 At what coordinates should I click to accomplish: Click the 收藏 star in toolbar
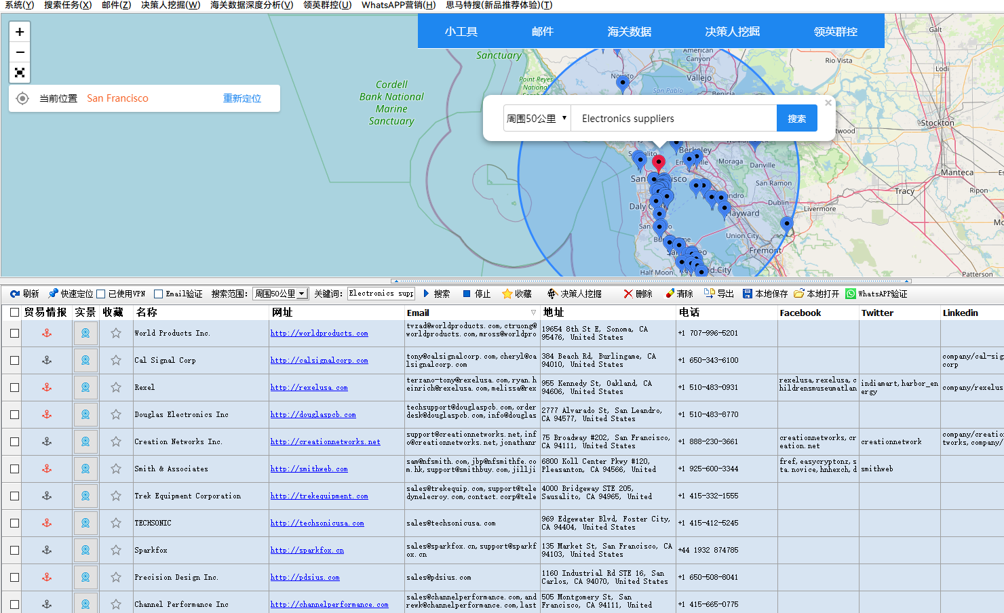click(x=517, y=294)
